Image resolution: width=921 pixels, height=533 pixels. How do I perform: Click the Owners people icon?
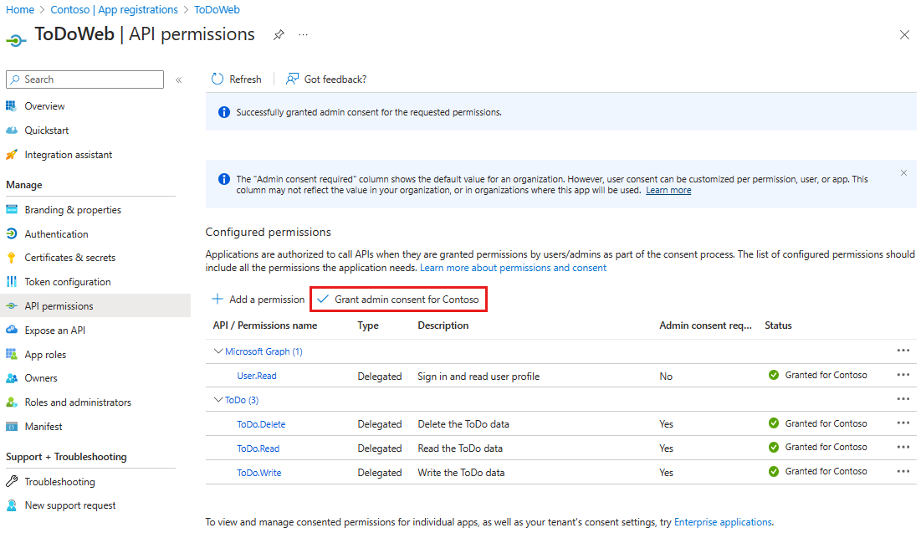[11, 378]
